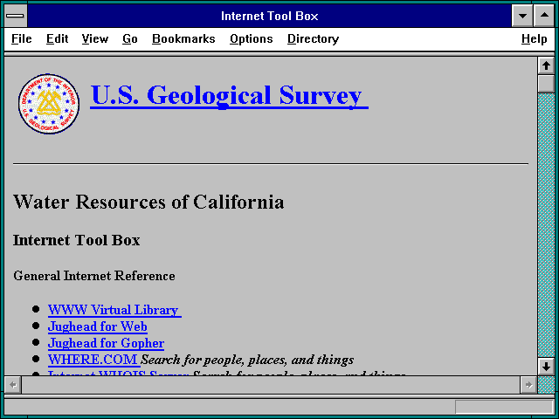Click the horizontal scrollbar left arrow
The height and width of the screenshot is (419, 559).
coord(13,385)
